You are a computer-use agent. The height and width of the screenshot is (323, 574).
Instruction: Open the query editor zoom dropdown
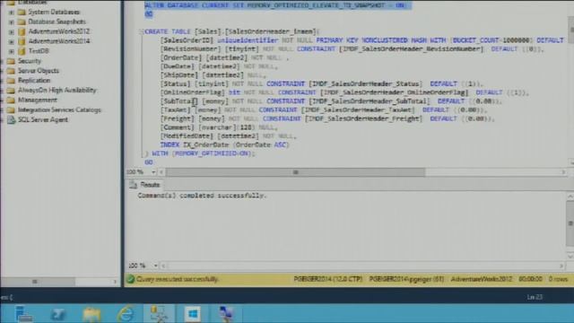click(153, 171)
